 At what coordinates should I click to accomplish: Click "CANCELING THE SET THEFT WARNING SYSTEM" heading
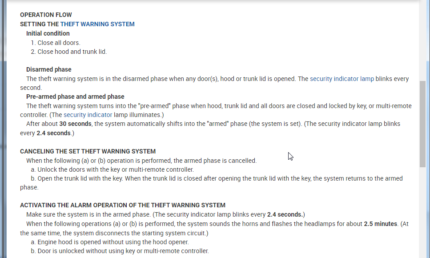[x=88, y=151]
